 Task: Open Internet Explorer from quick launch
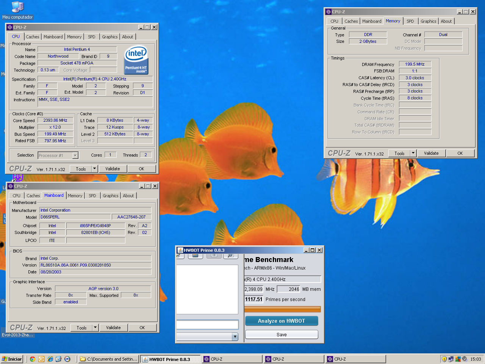[50, 359]
